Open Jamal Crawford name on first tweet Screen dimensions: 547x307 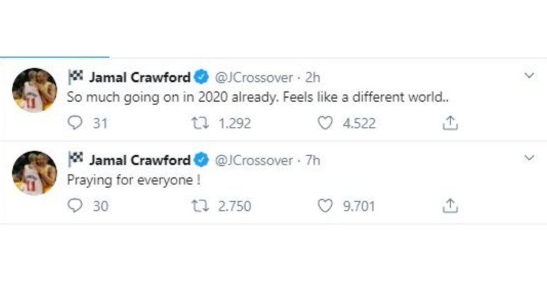(139, 77)
